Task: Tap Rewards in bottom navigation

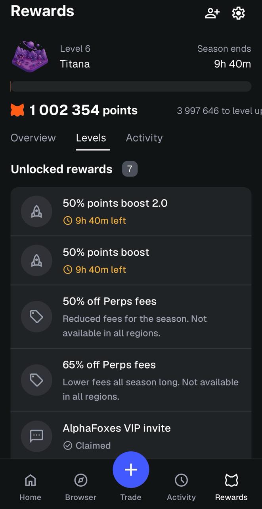Action: click(231, 486)
